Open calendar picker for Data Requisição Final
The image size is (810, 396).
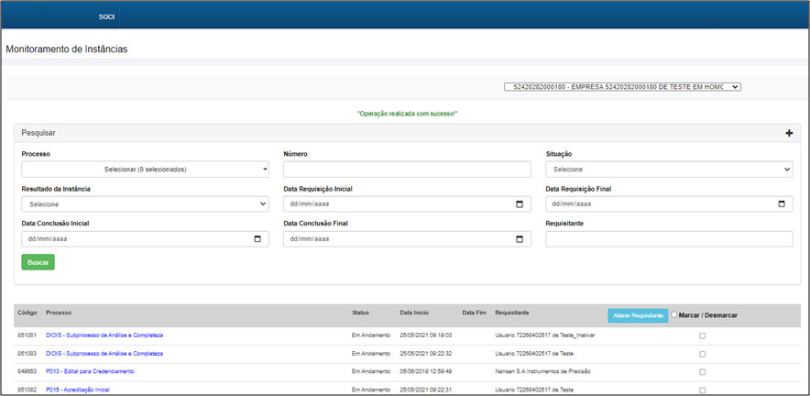pos(782,204)
